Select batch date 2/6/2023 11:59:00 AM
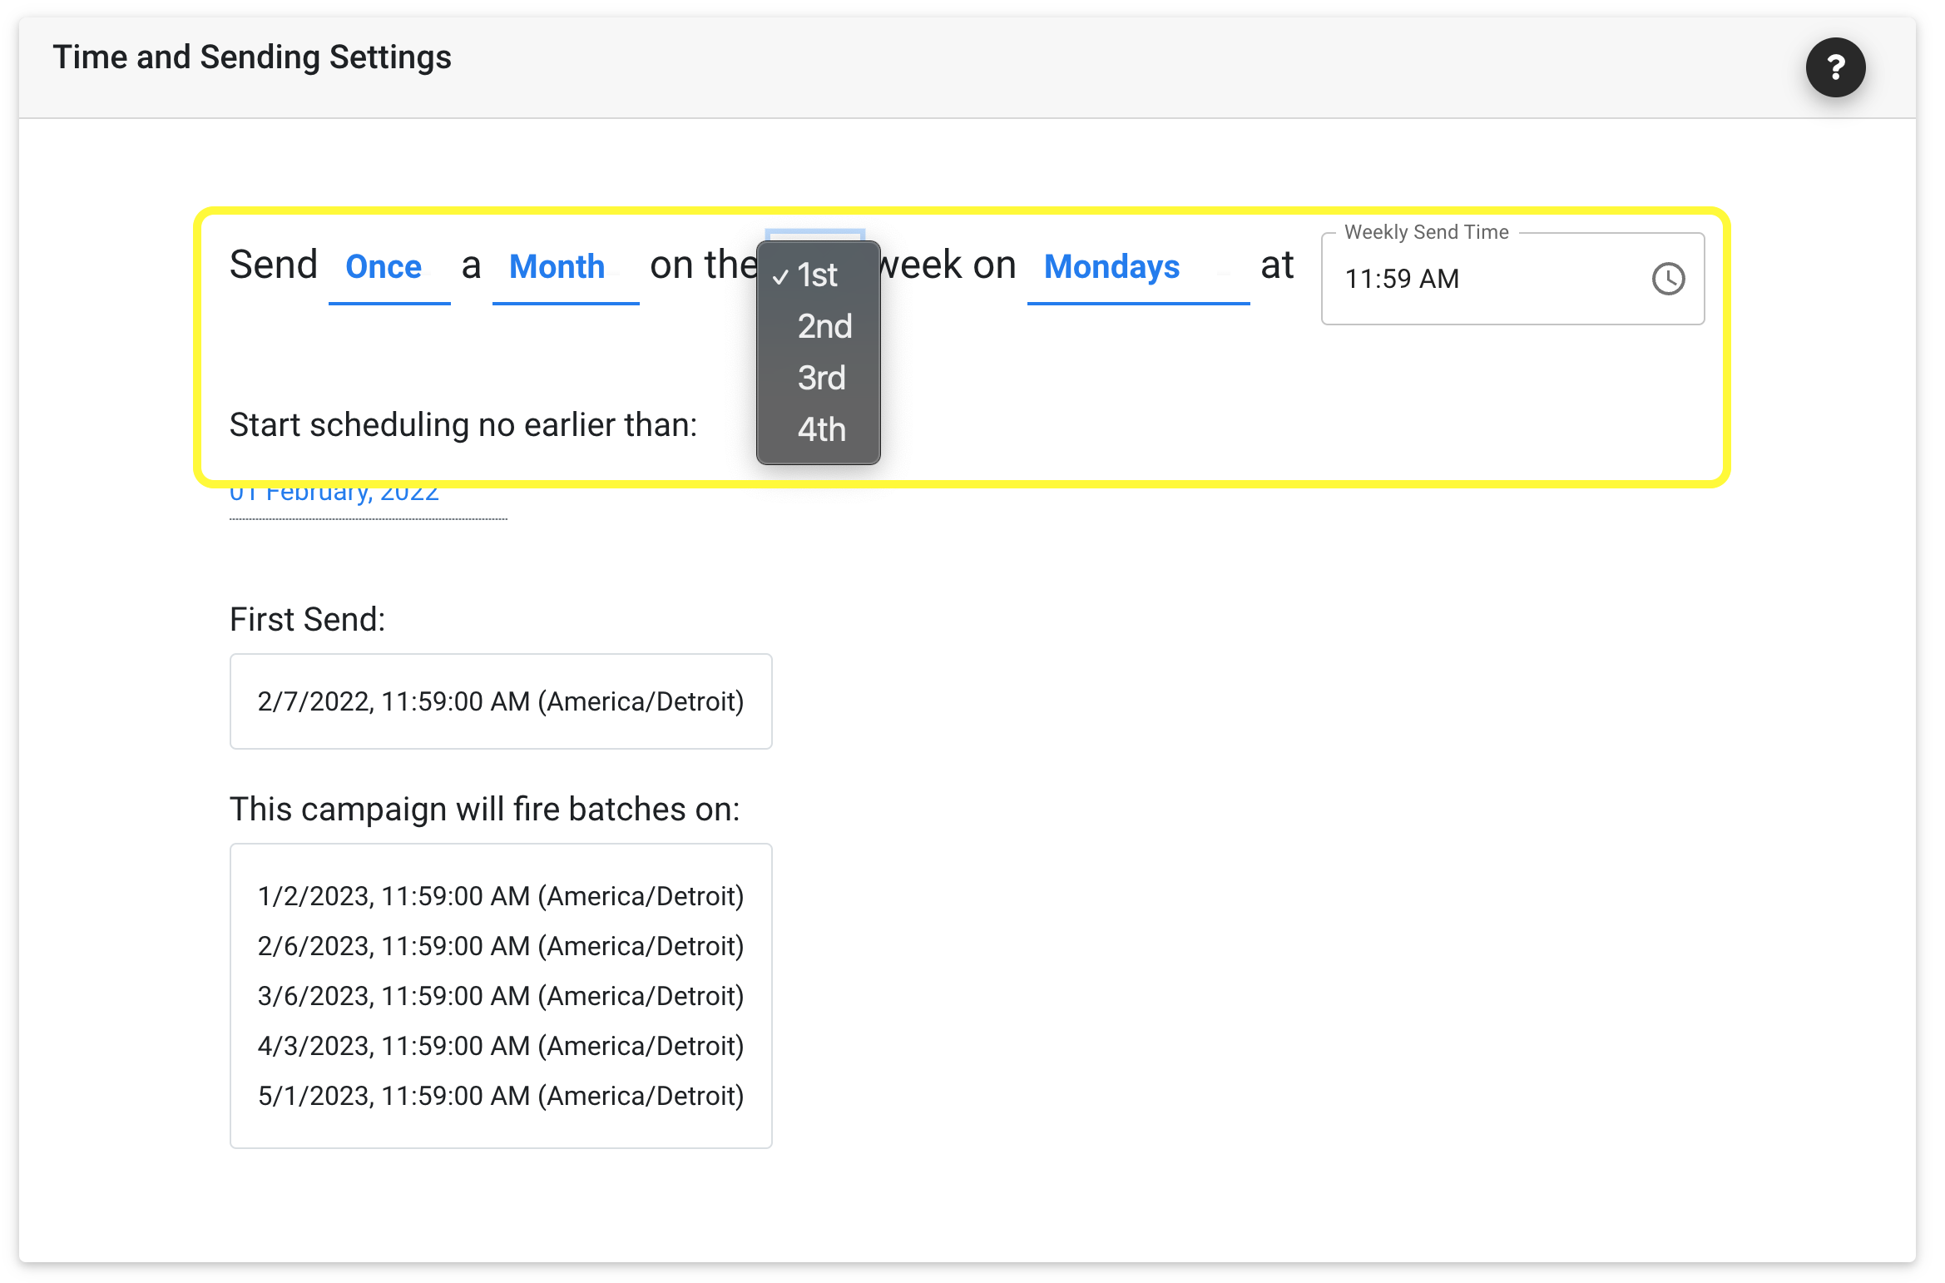1945x1283 pixels. (x=501, y=946)
